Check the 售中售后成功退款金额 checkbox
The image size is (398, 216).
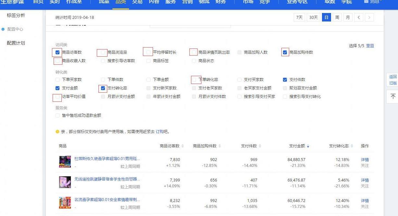pyautogui.click(x=57, y=115)
